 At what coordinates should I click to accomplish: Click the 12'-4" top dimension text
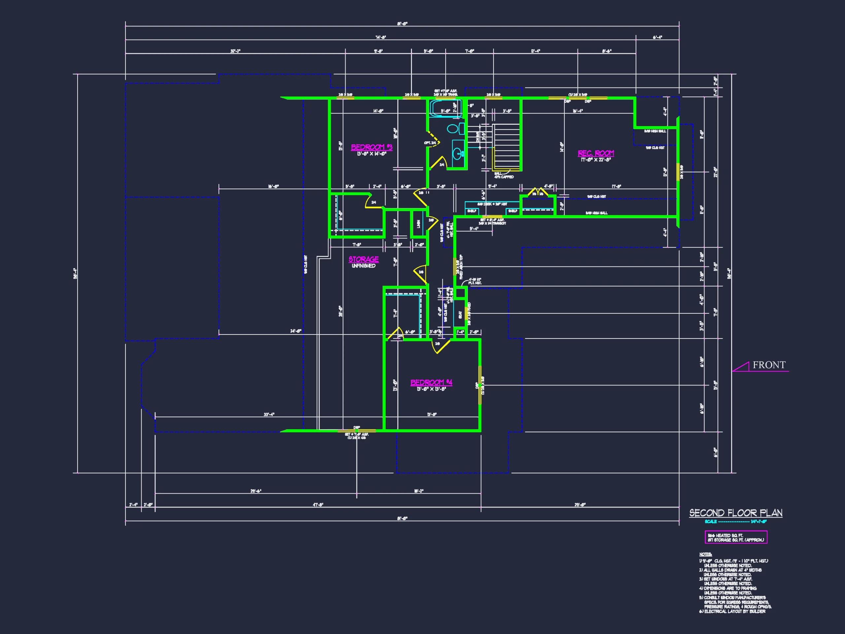click(536, 51)
